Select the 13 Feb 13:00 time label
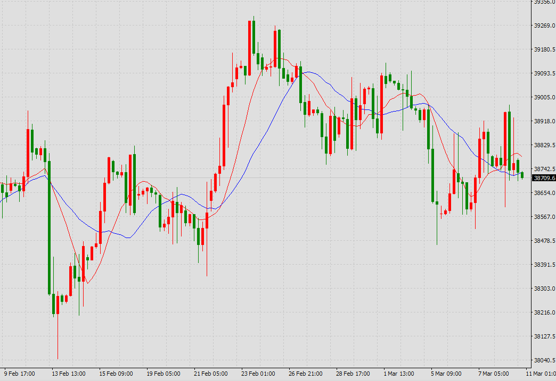This screenshot has width=556, height=381. tap(70, 374)
